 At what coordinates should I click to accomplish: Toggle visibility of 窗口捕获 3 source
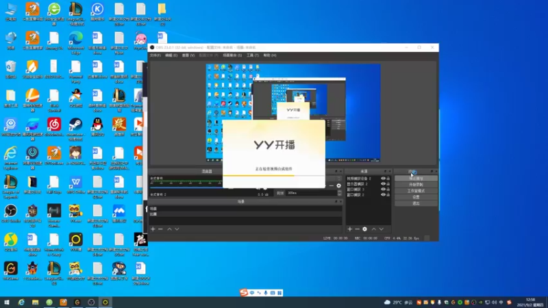pos(383,190)
